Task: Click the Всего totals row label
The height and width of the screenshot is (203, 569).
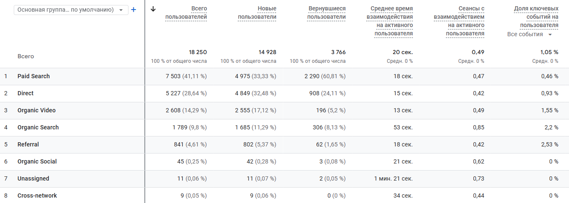Action: 26,56
